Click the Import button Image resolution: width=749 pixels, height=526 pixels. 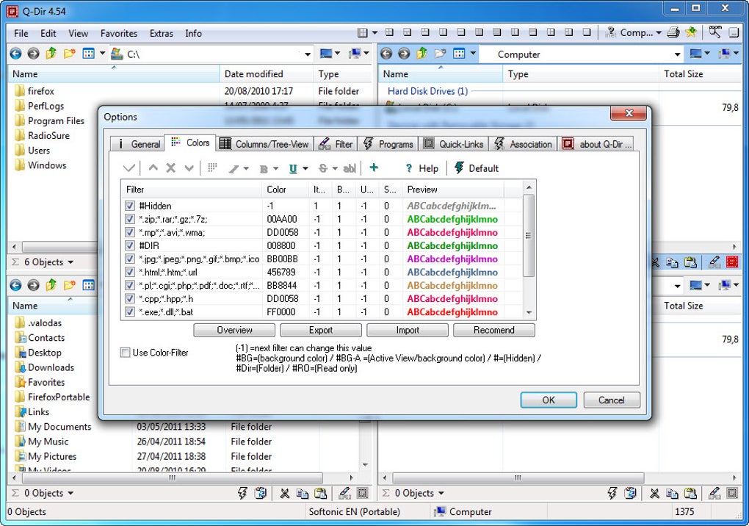pos(408,330)
